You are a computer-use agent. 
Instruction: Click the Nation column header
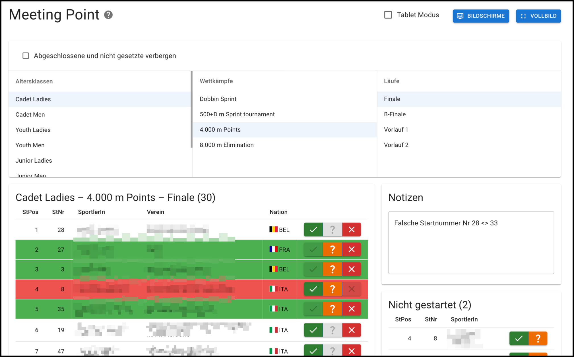pos(278,212)
